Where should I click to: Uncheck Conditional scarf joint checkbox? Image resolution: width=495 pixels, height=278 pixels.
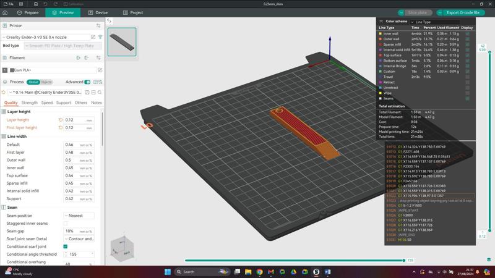point(66,246)
